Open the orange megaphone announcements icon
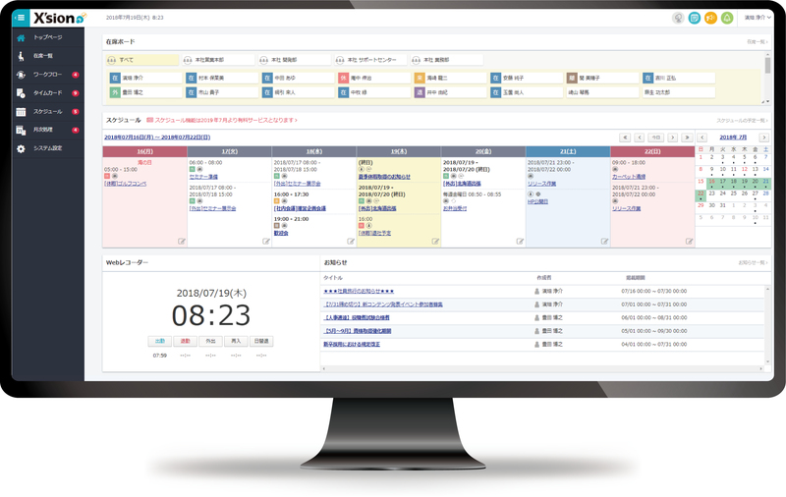This screenshot has width=786, height=497. (x=710, y=18)
